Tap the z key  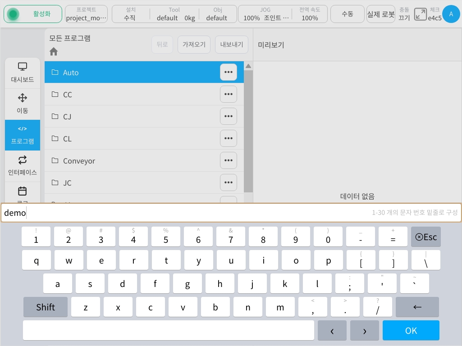(x=86, y=307)
